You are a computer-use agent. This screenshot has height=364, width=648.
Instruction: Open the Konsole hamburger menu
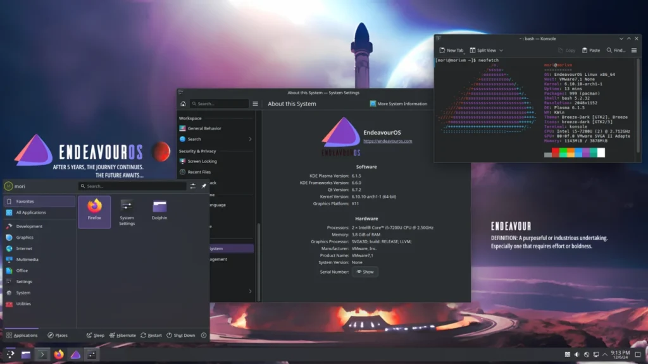click(634, 51)
